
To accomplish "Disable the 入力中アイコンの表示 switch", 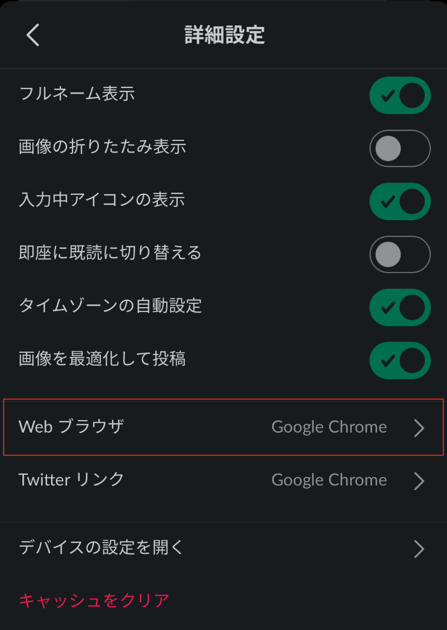I will (x=399, y=202).
